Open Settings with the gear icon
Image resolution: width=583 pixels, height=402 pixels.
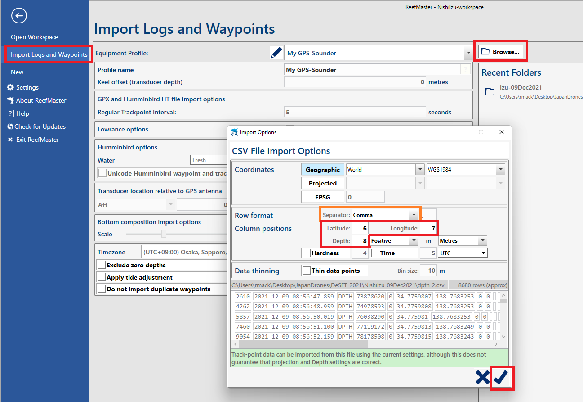pos(10,87)
